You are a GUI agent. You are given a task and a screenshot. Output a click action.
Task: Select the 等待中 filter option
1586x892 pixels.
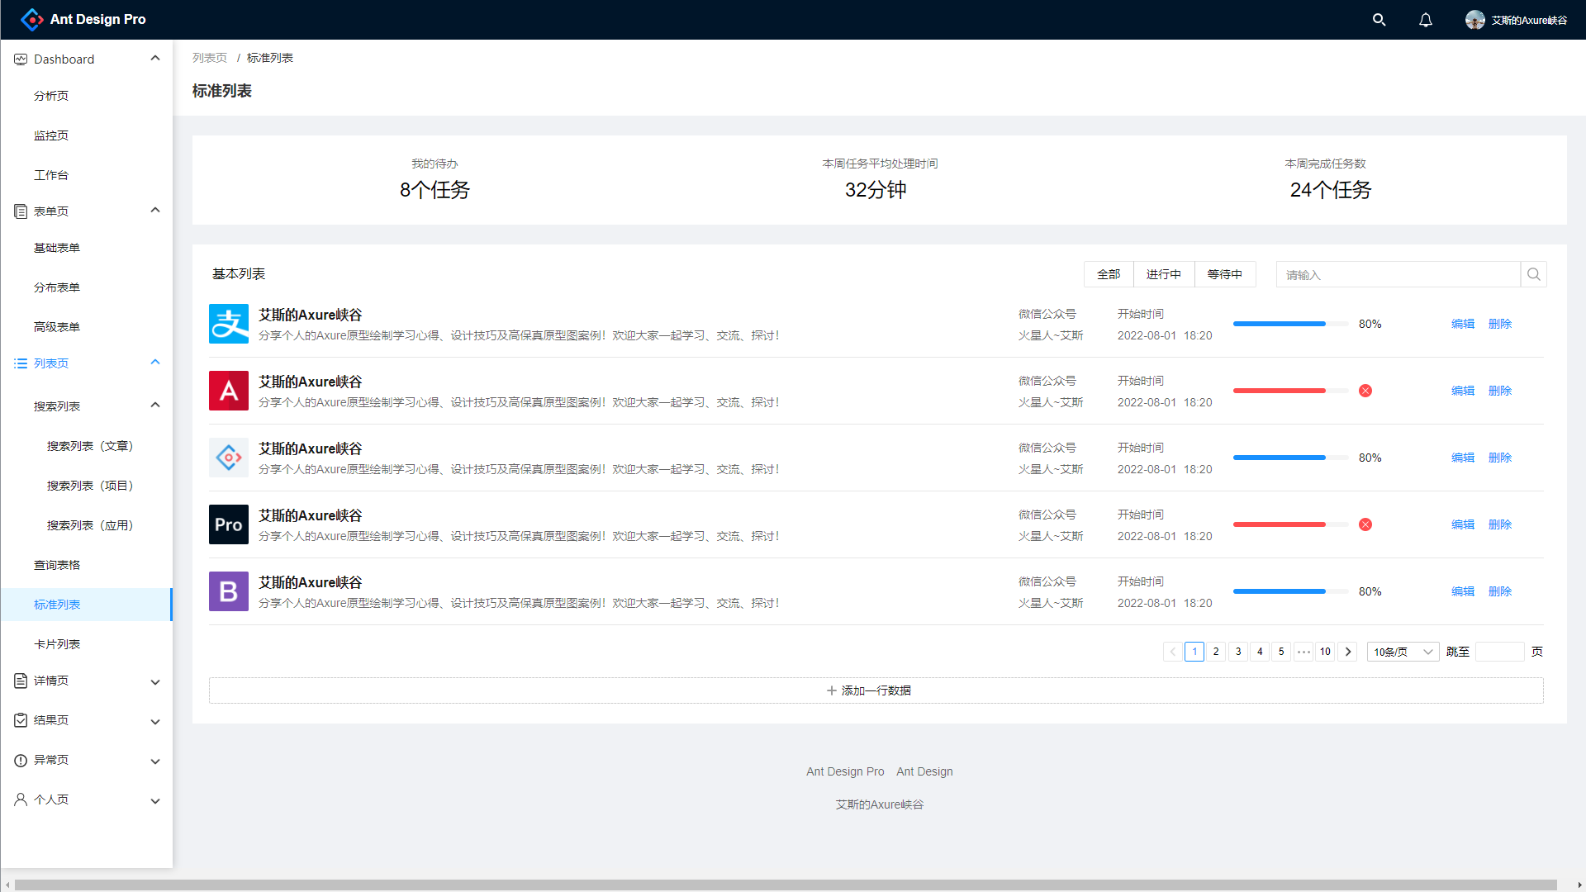point(1225,274)
